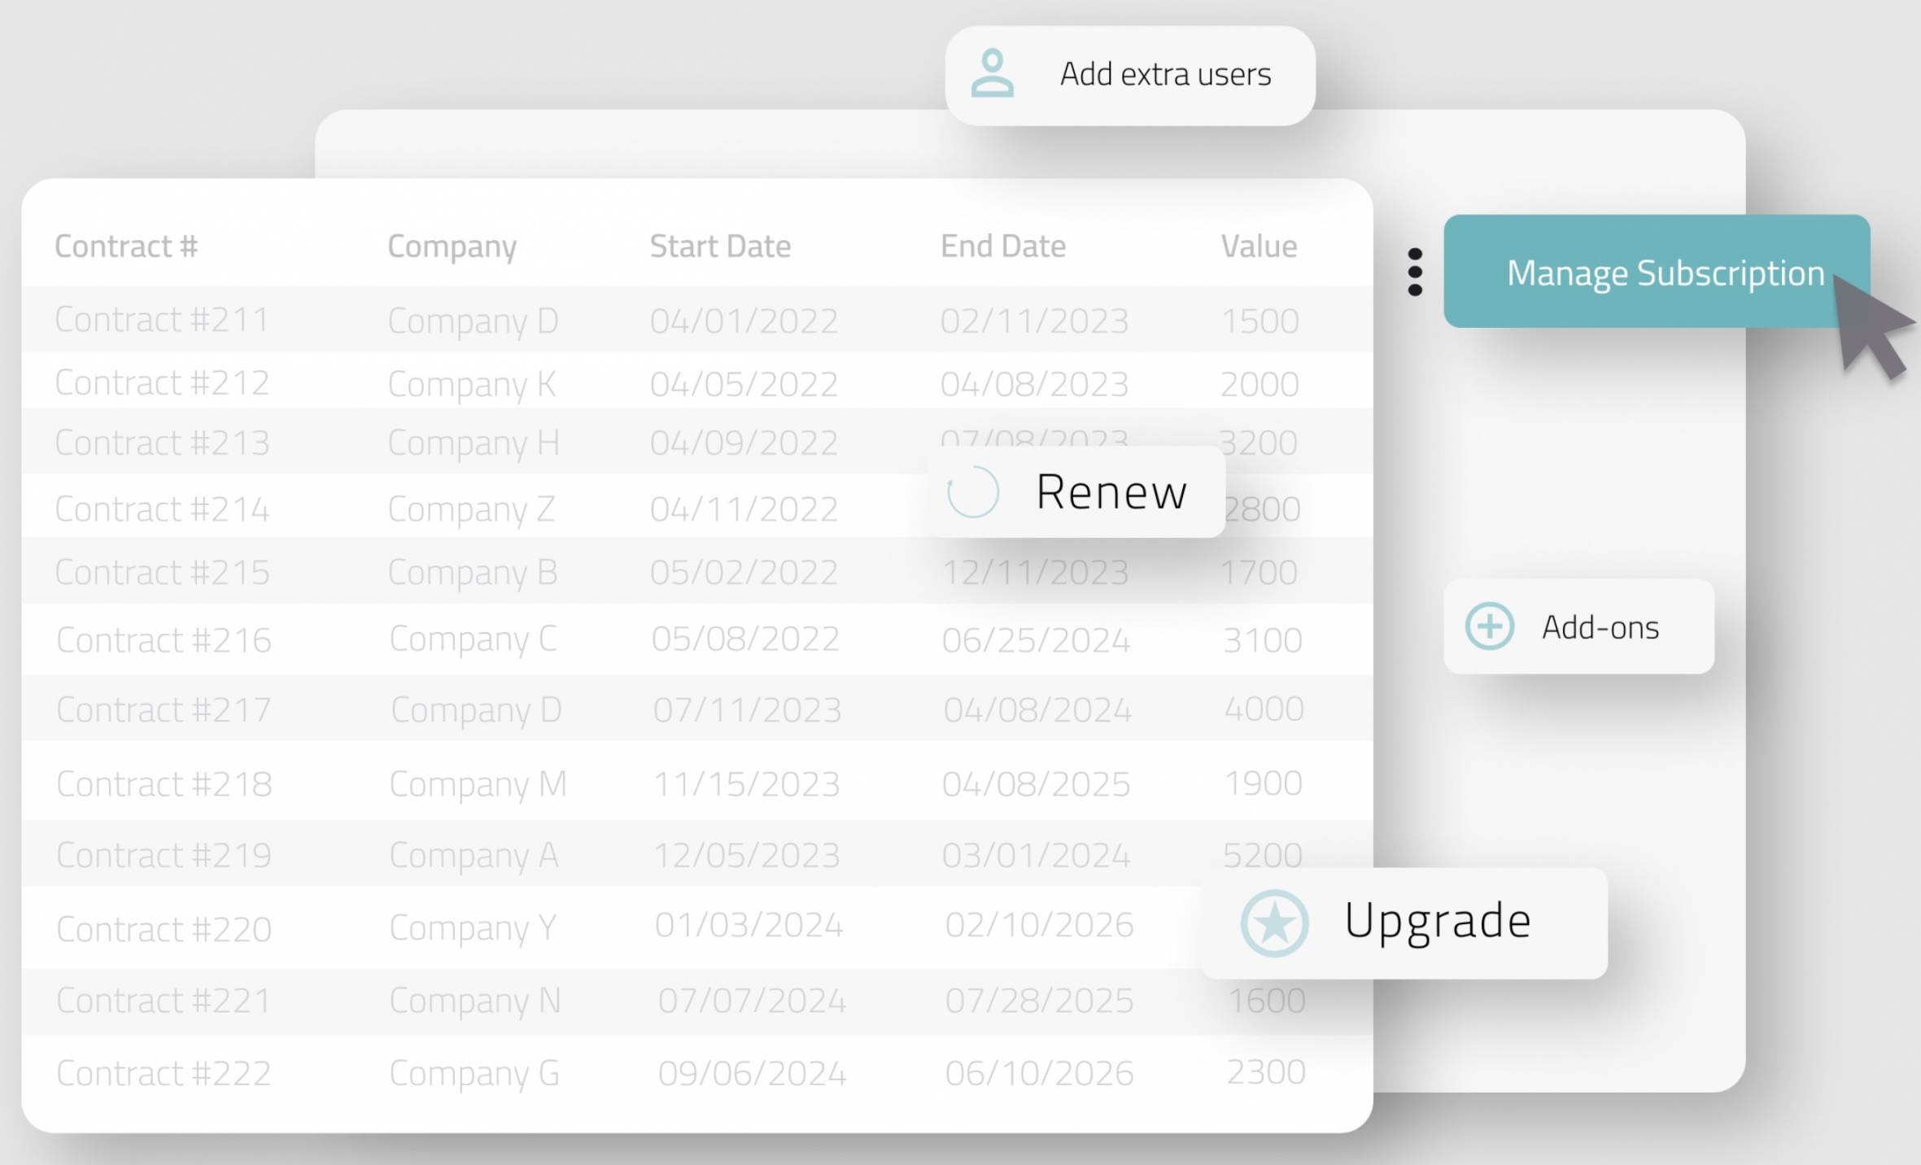Sort by the Company column header
1921x1165 pixels.
452,247
